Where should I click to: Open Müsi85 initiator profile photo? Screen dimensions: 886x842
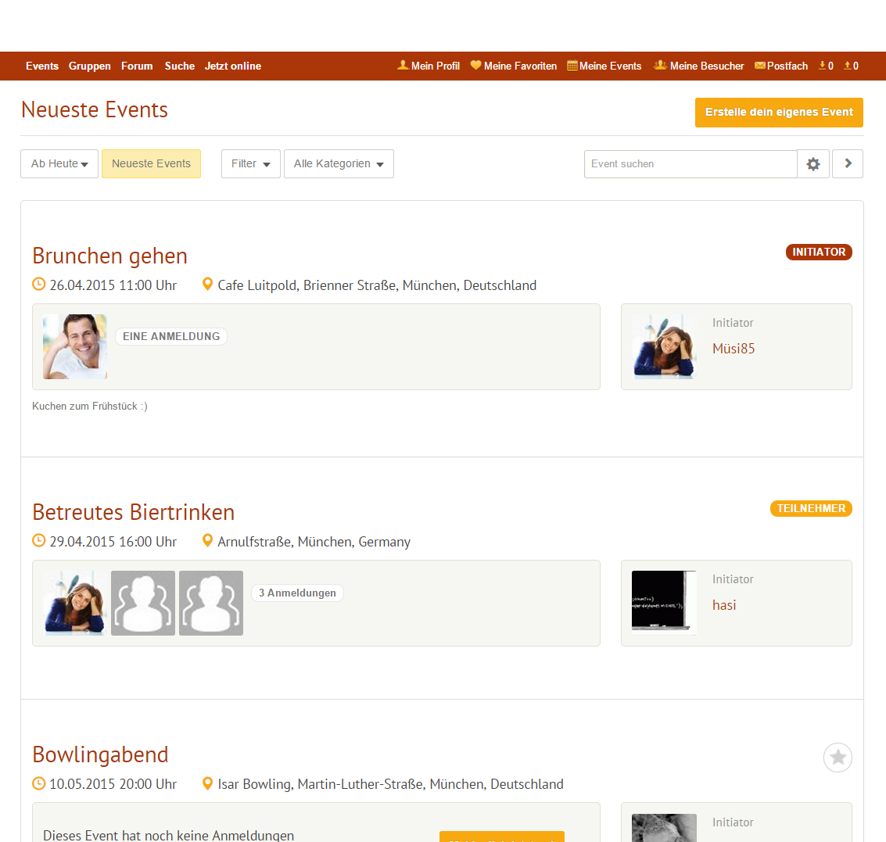pos(664,347)
